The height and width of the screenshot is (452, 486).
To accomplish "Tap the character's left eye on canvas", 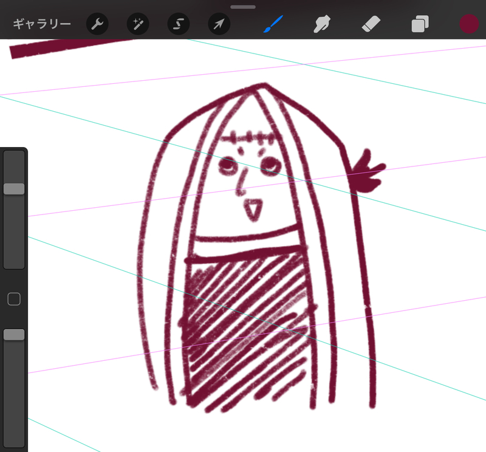I will [228, 164].
